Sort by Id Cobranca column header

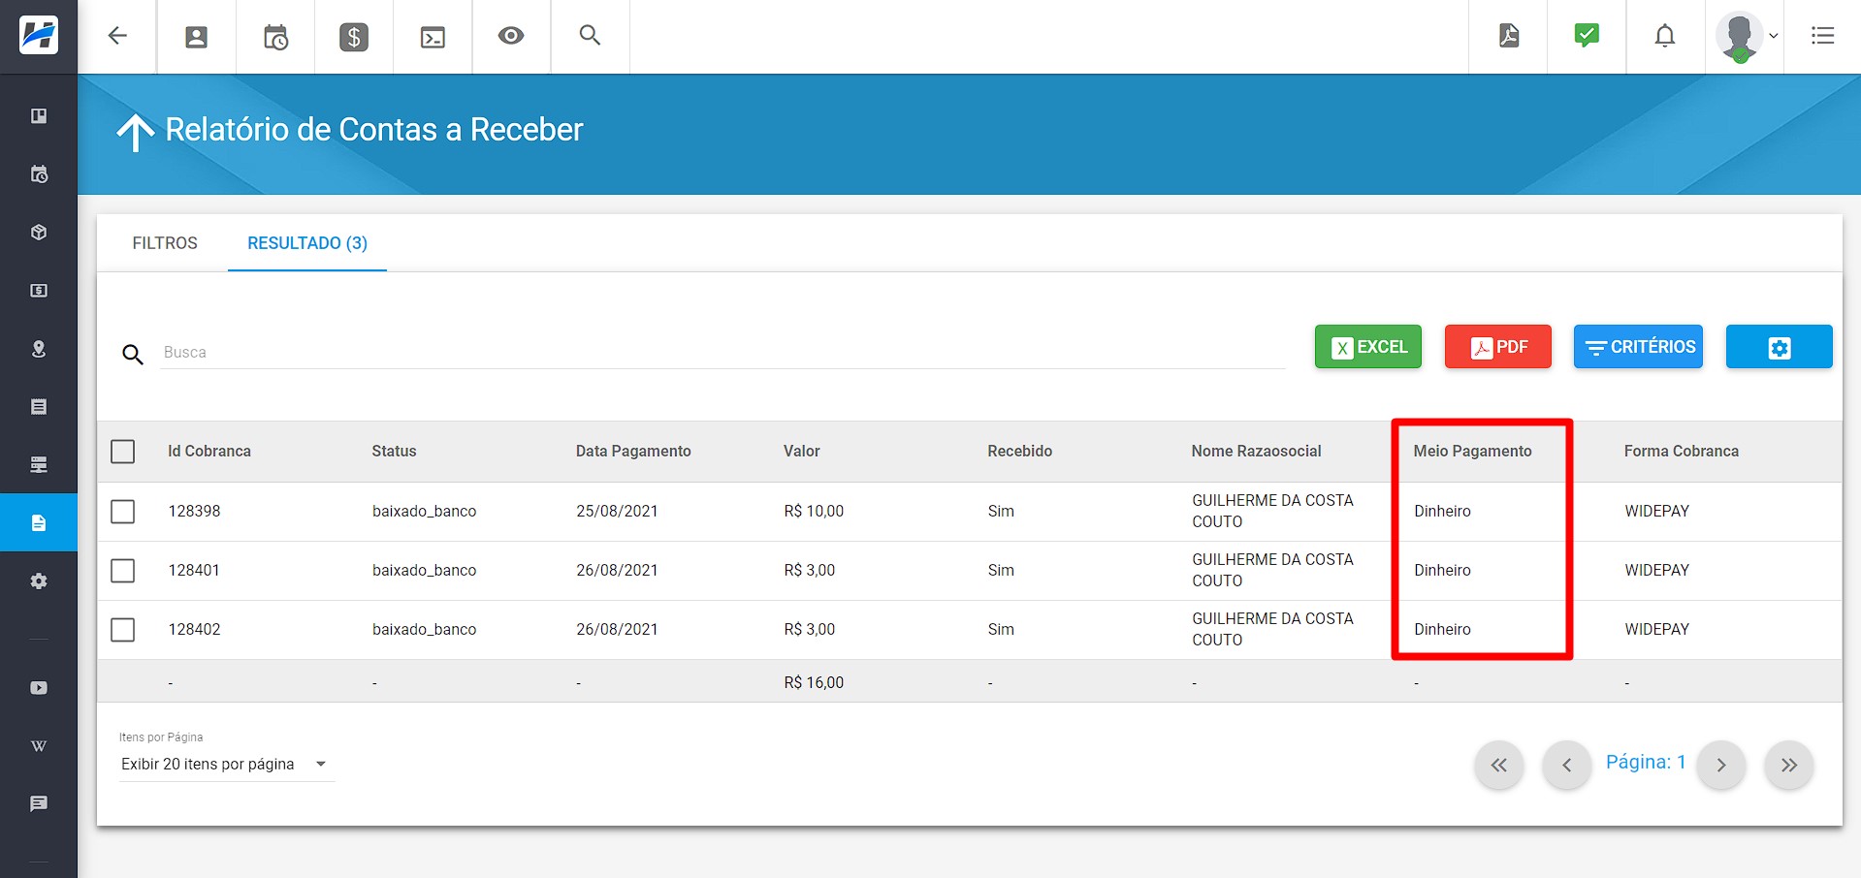pos(209,452)
